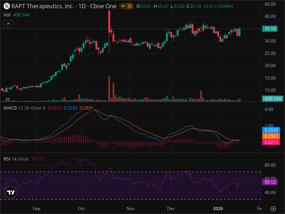Viewport: 285px width, 214px height.
Task: Click the orange D data badge
Action: 130,6
